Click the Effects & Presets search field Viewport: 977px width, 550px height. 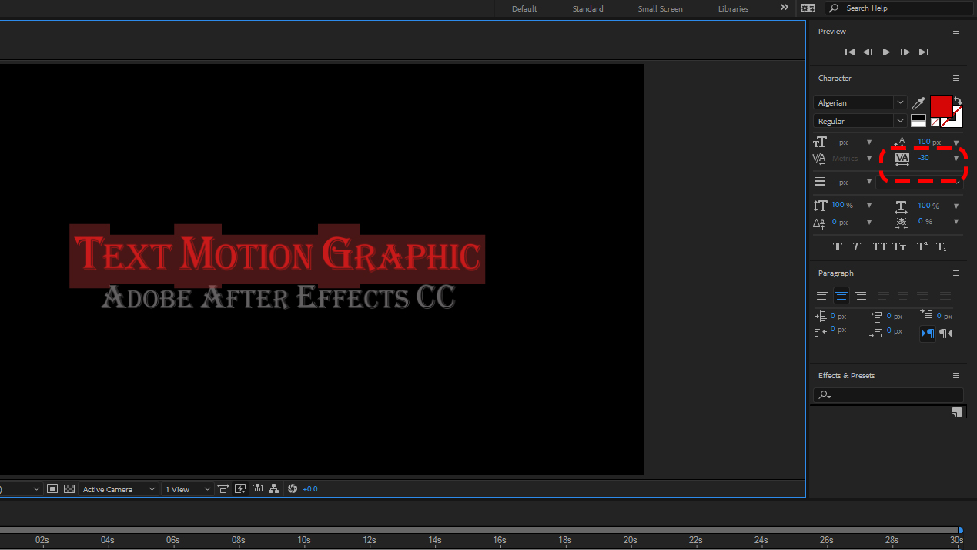(888, 395)
